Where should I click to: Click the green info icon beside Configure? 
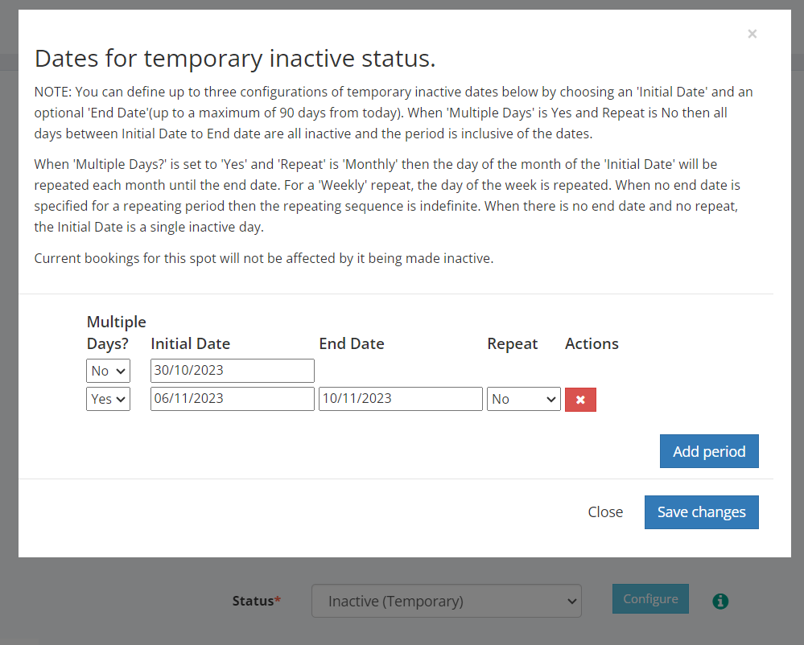coord(720,601)
